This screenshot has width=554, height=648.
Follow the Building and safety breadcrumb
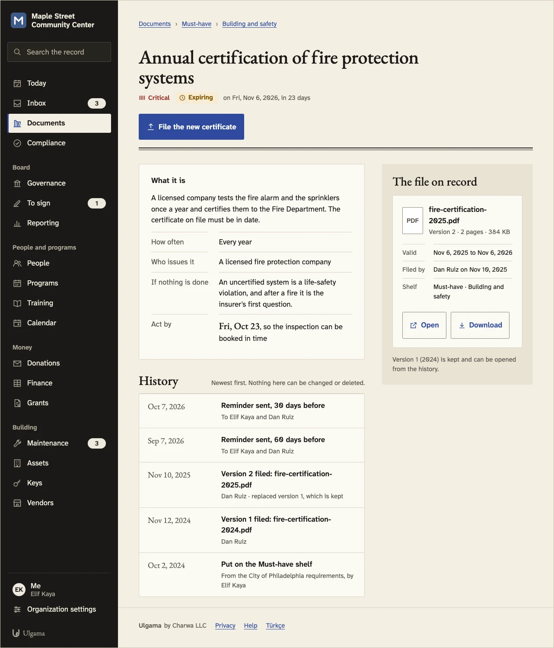point(249,24)
